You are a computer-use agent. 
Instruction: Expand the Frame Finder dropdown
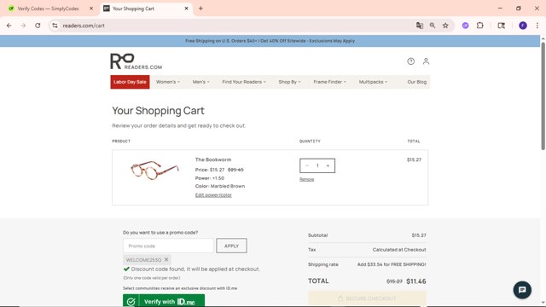point(329,82)
